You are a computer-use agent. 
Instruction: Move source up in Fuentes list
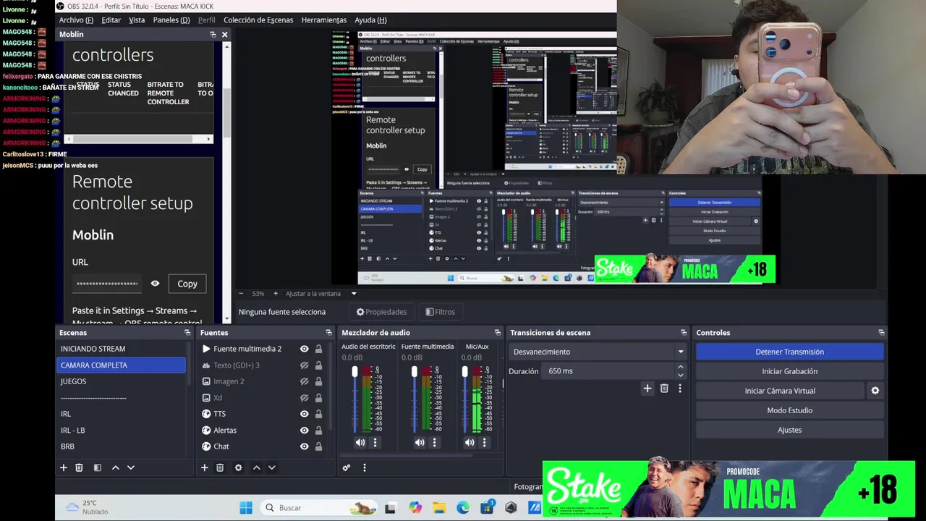[x=257, y=467]
